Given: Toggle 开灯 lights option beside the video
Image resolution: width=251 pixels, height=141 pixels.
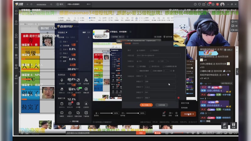Looking at the screenshot, I should pyautogui.click(x=234, y=22).
